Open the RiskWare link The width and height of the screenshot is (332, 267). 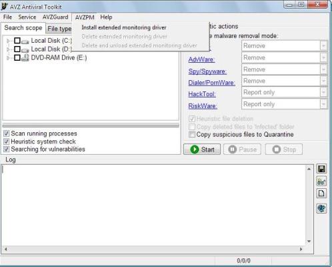[203, 106]
